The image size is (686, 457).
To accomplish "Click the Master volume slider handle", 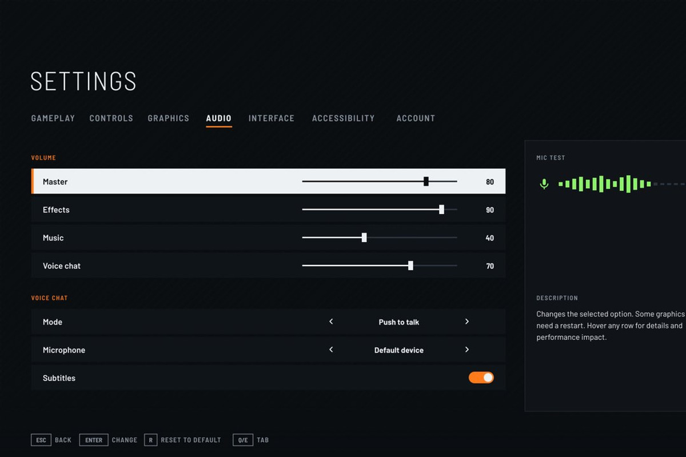I will pyautogui.click(x=426, y=181).
